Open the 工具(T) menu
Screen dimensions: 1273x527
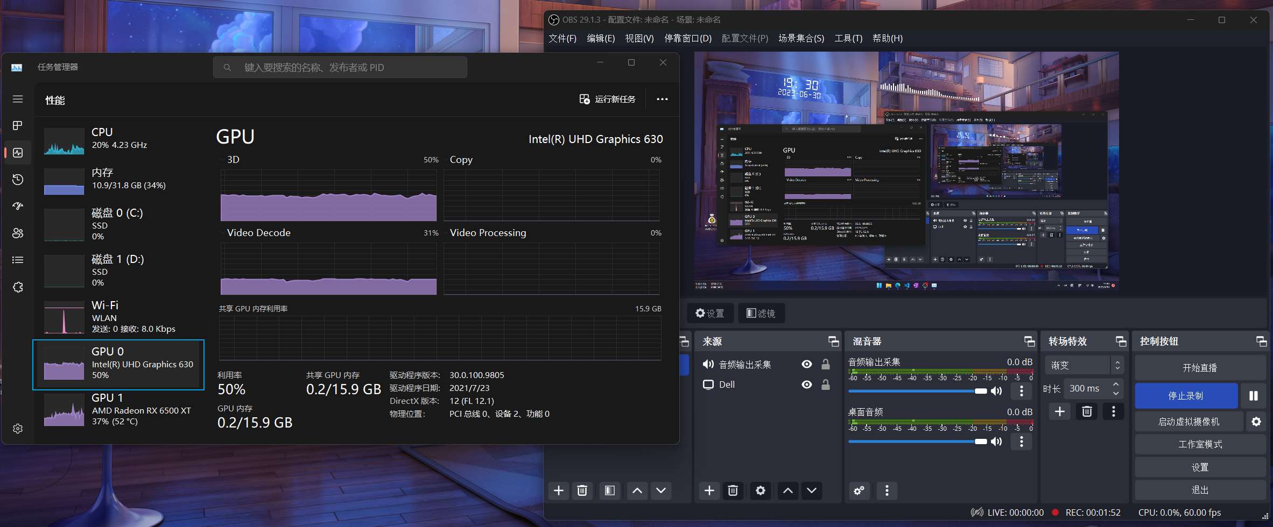click(848, 38)
